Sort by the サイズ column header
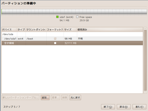Viewport: 148px width, 111px height. click(x=70, y=30)
